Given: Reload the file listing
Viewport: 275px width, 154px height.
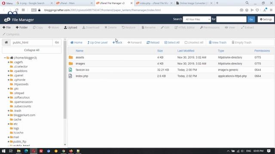Looking at the screenshot, I should [x=153, y=42].
